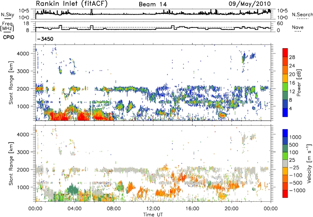
Task: Click the date "09/May/2010" in the header
Action: [x=250, y=4]
